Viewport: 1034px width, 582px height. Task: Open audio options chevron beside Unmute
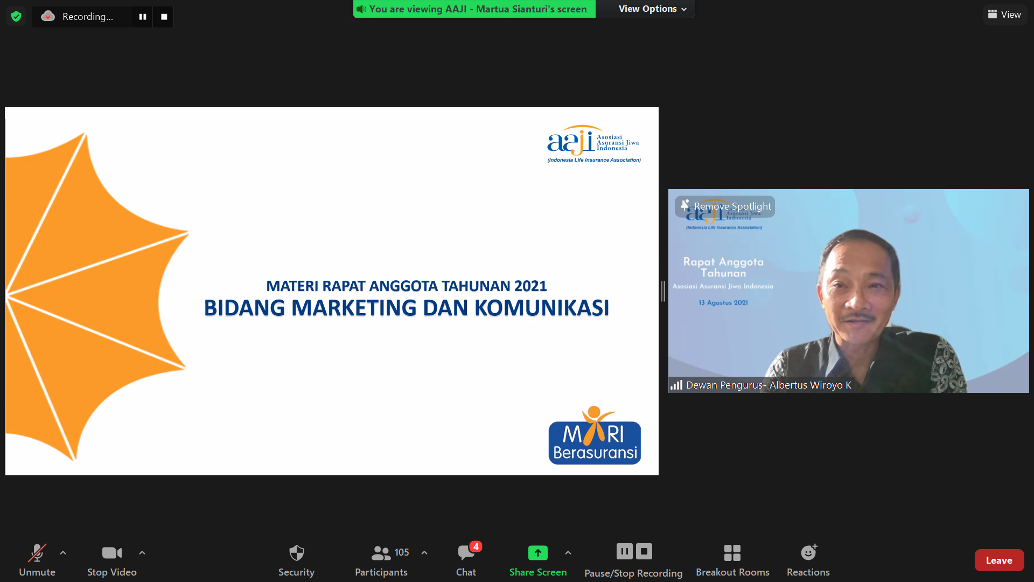coord(63,553)
